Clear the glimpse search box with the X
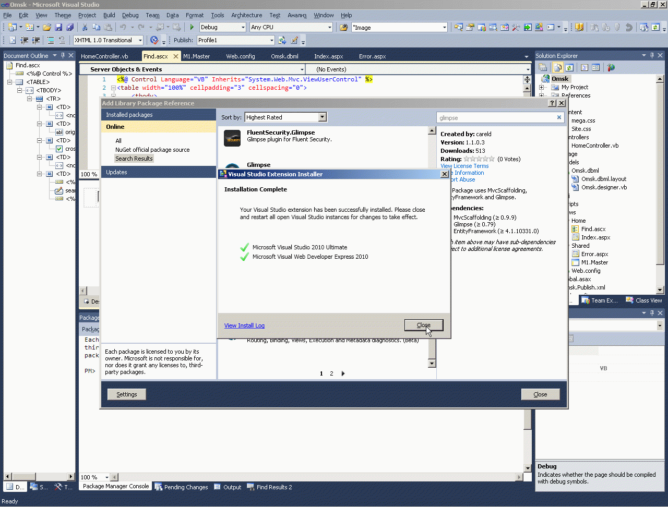Viewport: 668px width, 507px height. [x=559, y=117]
